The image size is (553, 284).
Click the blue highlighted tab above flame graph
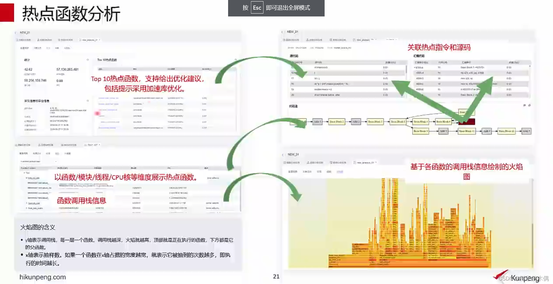(x=340, y=172)
